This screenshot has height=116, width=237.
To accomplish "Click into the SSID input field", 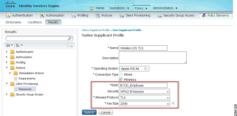I will 143,85.
